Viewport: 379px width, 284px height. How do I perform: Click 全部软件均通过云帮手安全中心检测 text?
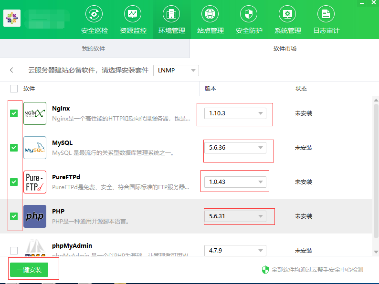click(317, 270)
